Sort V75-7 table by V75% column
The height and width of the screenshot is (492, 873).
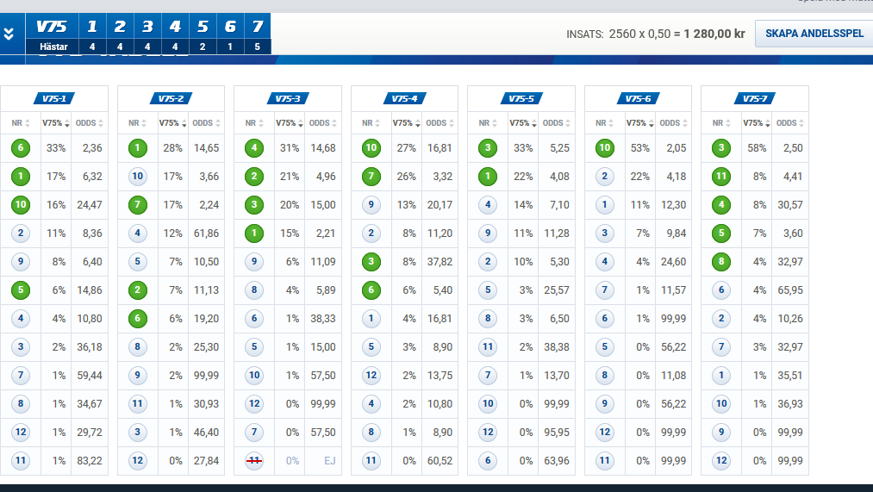(x=757, y=123)
